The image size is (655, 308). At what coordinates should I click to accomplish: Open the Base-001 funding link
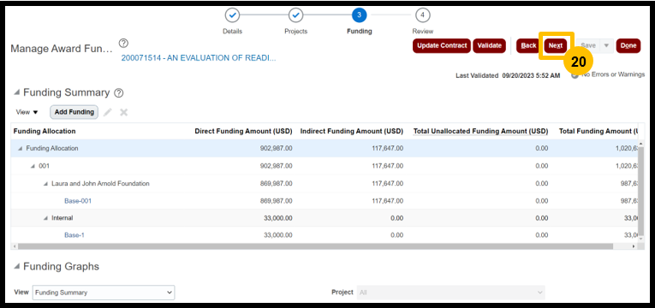pos(78,201)
